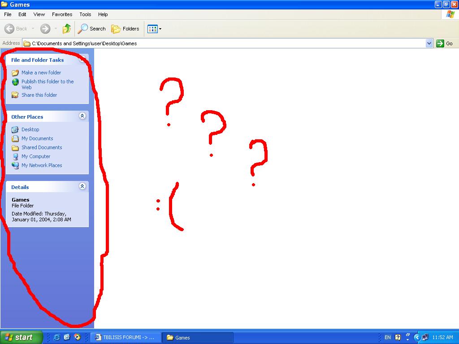The image size is (459, 344).
Task: Click the Go button
Action: pyautogui.click(x=444, y=43)
